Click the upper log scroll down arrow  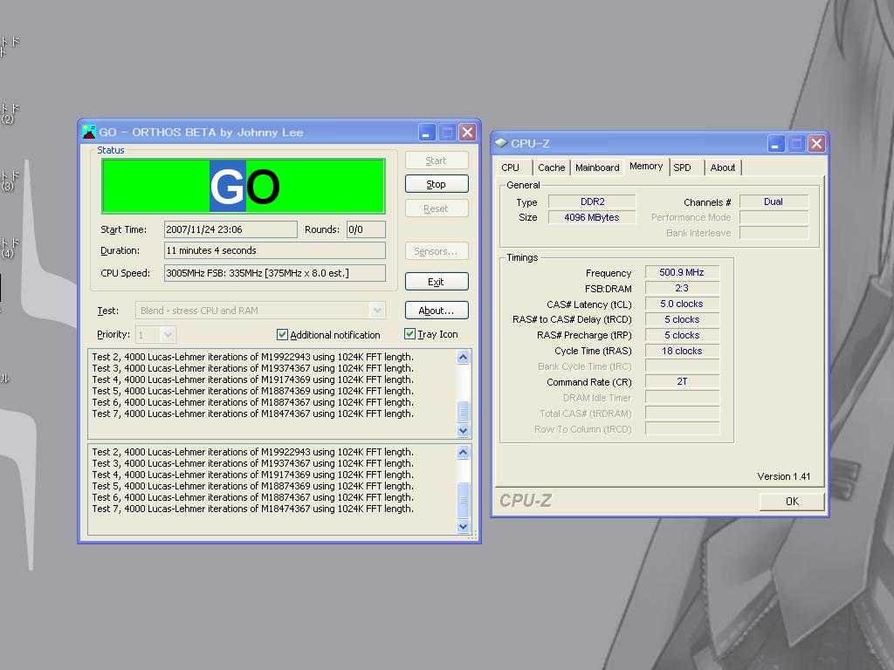(463, 431)
